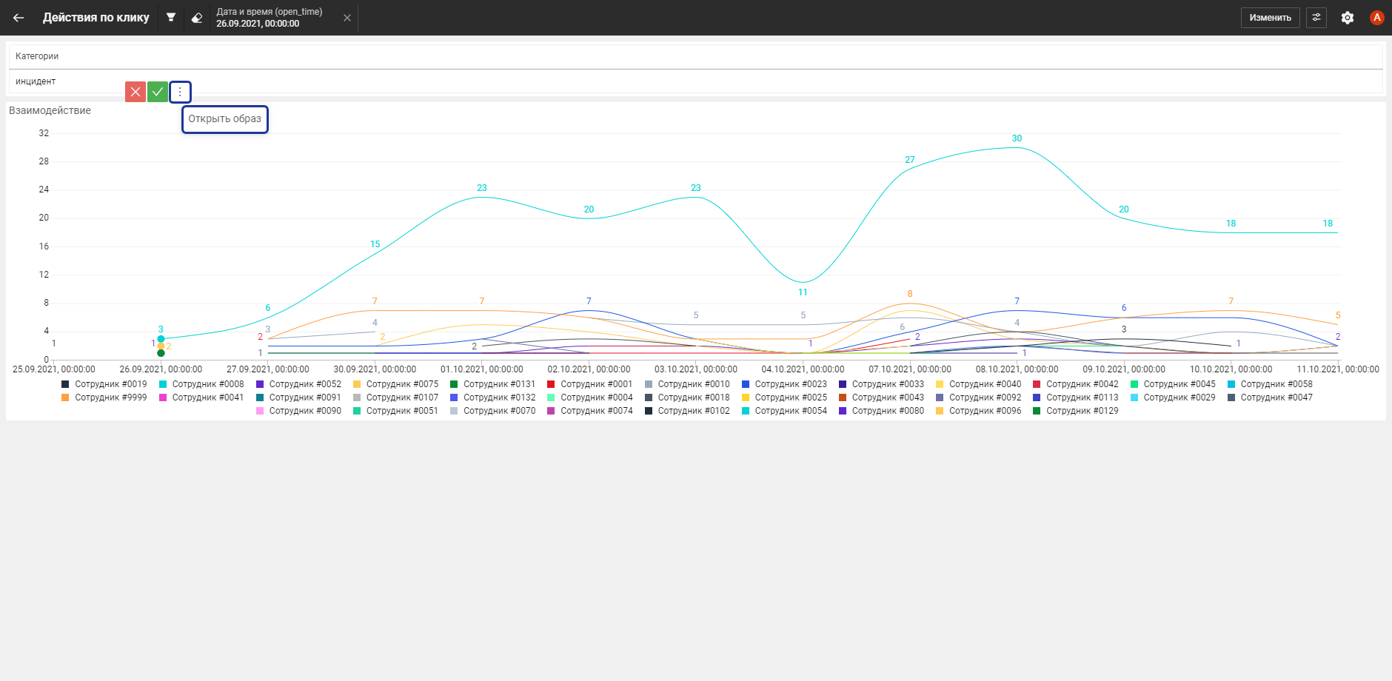The image size is (1392, 681).
Task: Toggle legend entry Сотрудник #0008
Action: [x=201, y=384]
